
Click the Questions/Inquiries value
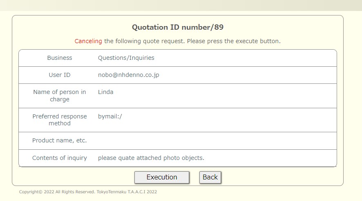click(126, 58)
